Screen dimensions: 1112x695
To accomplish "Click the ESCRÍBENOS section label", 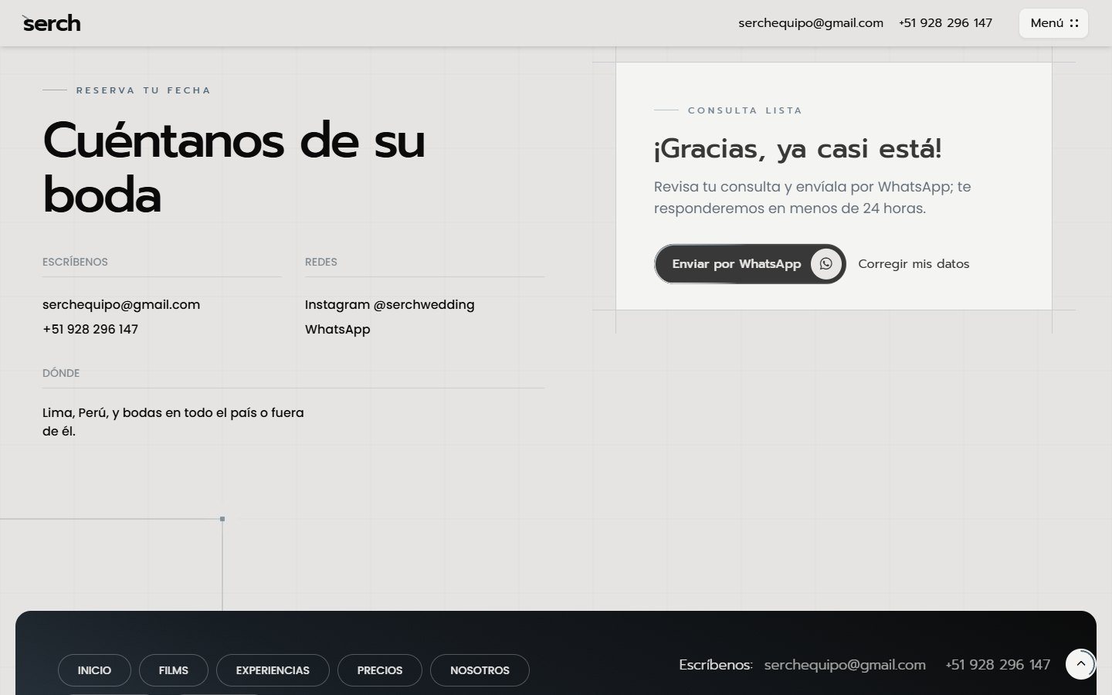I will click(x=75, y=262).
